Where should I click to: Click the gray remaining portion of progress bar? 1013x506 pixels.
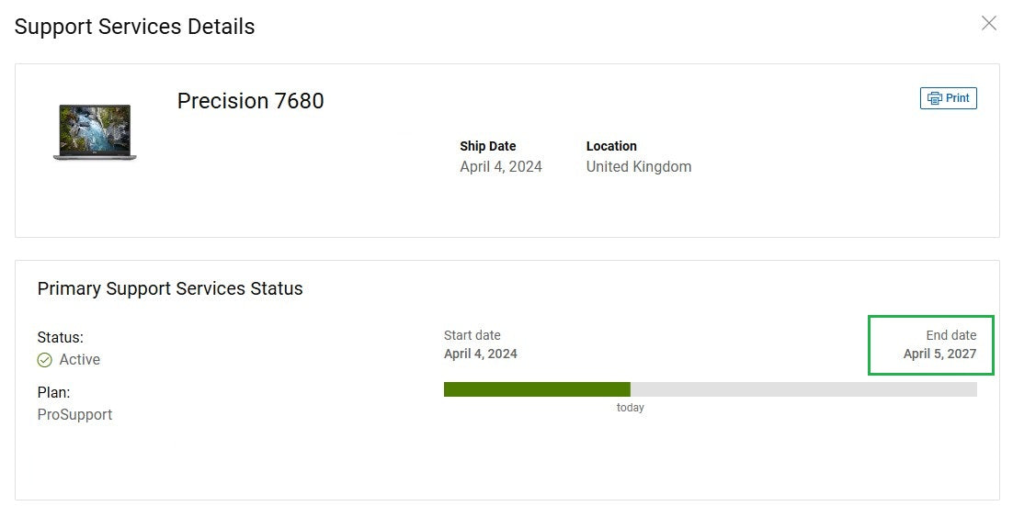click(x=802, y=389)
